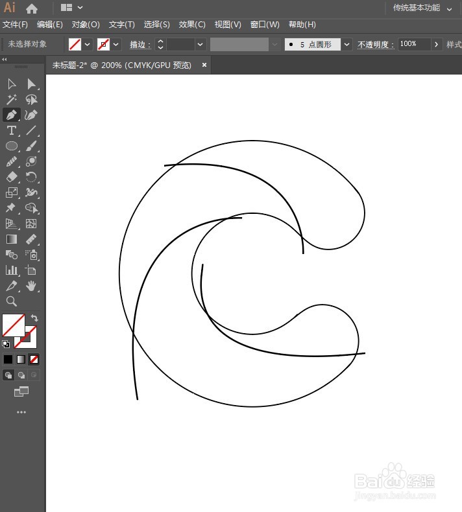Image resolution: width=462 pixels, height=512 pixels.
Task: Select the Puppet Warp pin tool
Action: click(12, 208)
